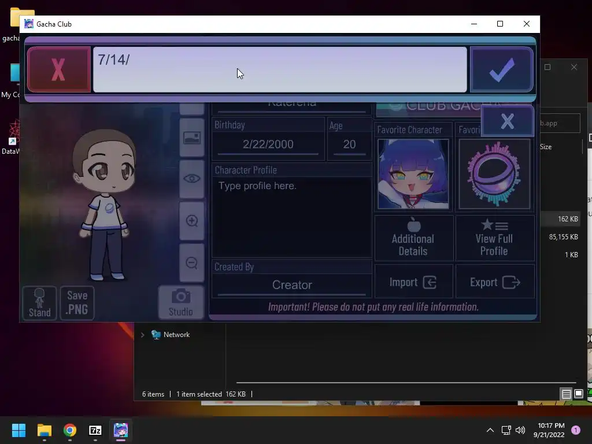Open 7-Zip from the taskbar
The width and height of the screenshot is (592, 444).
pos(95,430)
